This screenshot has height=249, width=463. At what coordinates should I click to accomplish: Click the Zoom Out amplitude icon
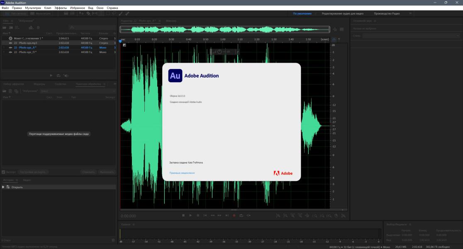(285, 216)
